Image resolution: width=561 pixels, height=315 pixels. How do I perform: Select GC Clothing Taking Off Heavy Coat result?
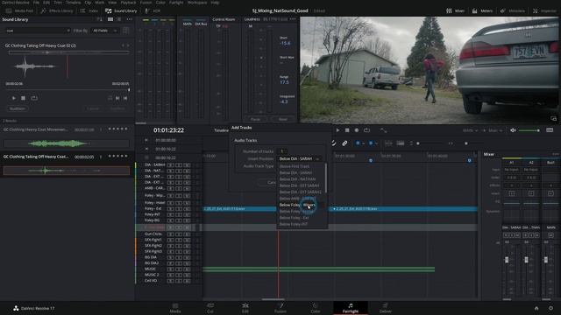pyautogui.click(x=67, y=164)
